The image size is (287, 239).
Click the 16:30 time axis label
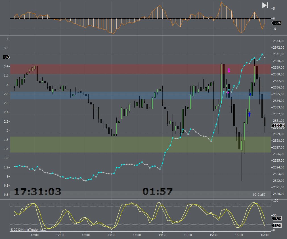tap(265, 235)
